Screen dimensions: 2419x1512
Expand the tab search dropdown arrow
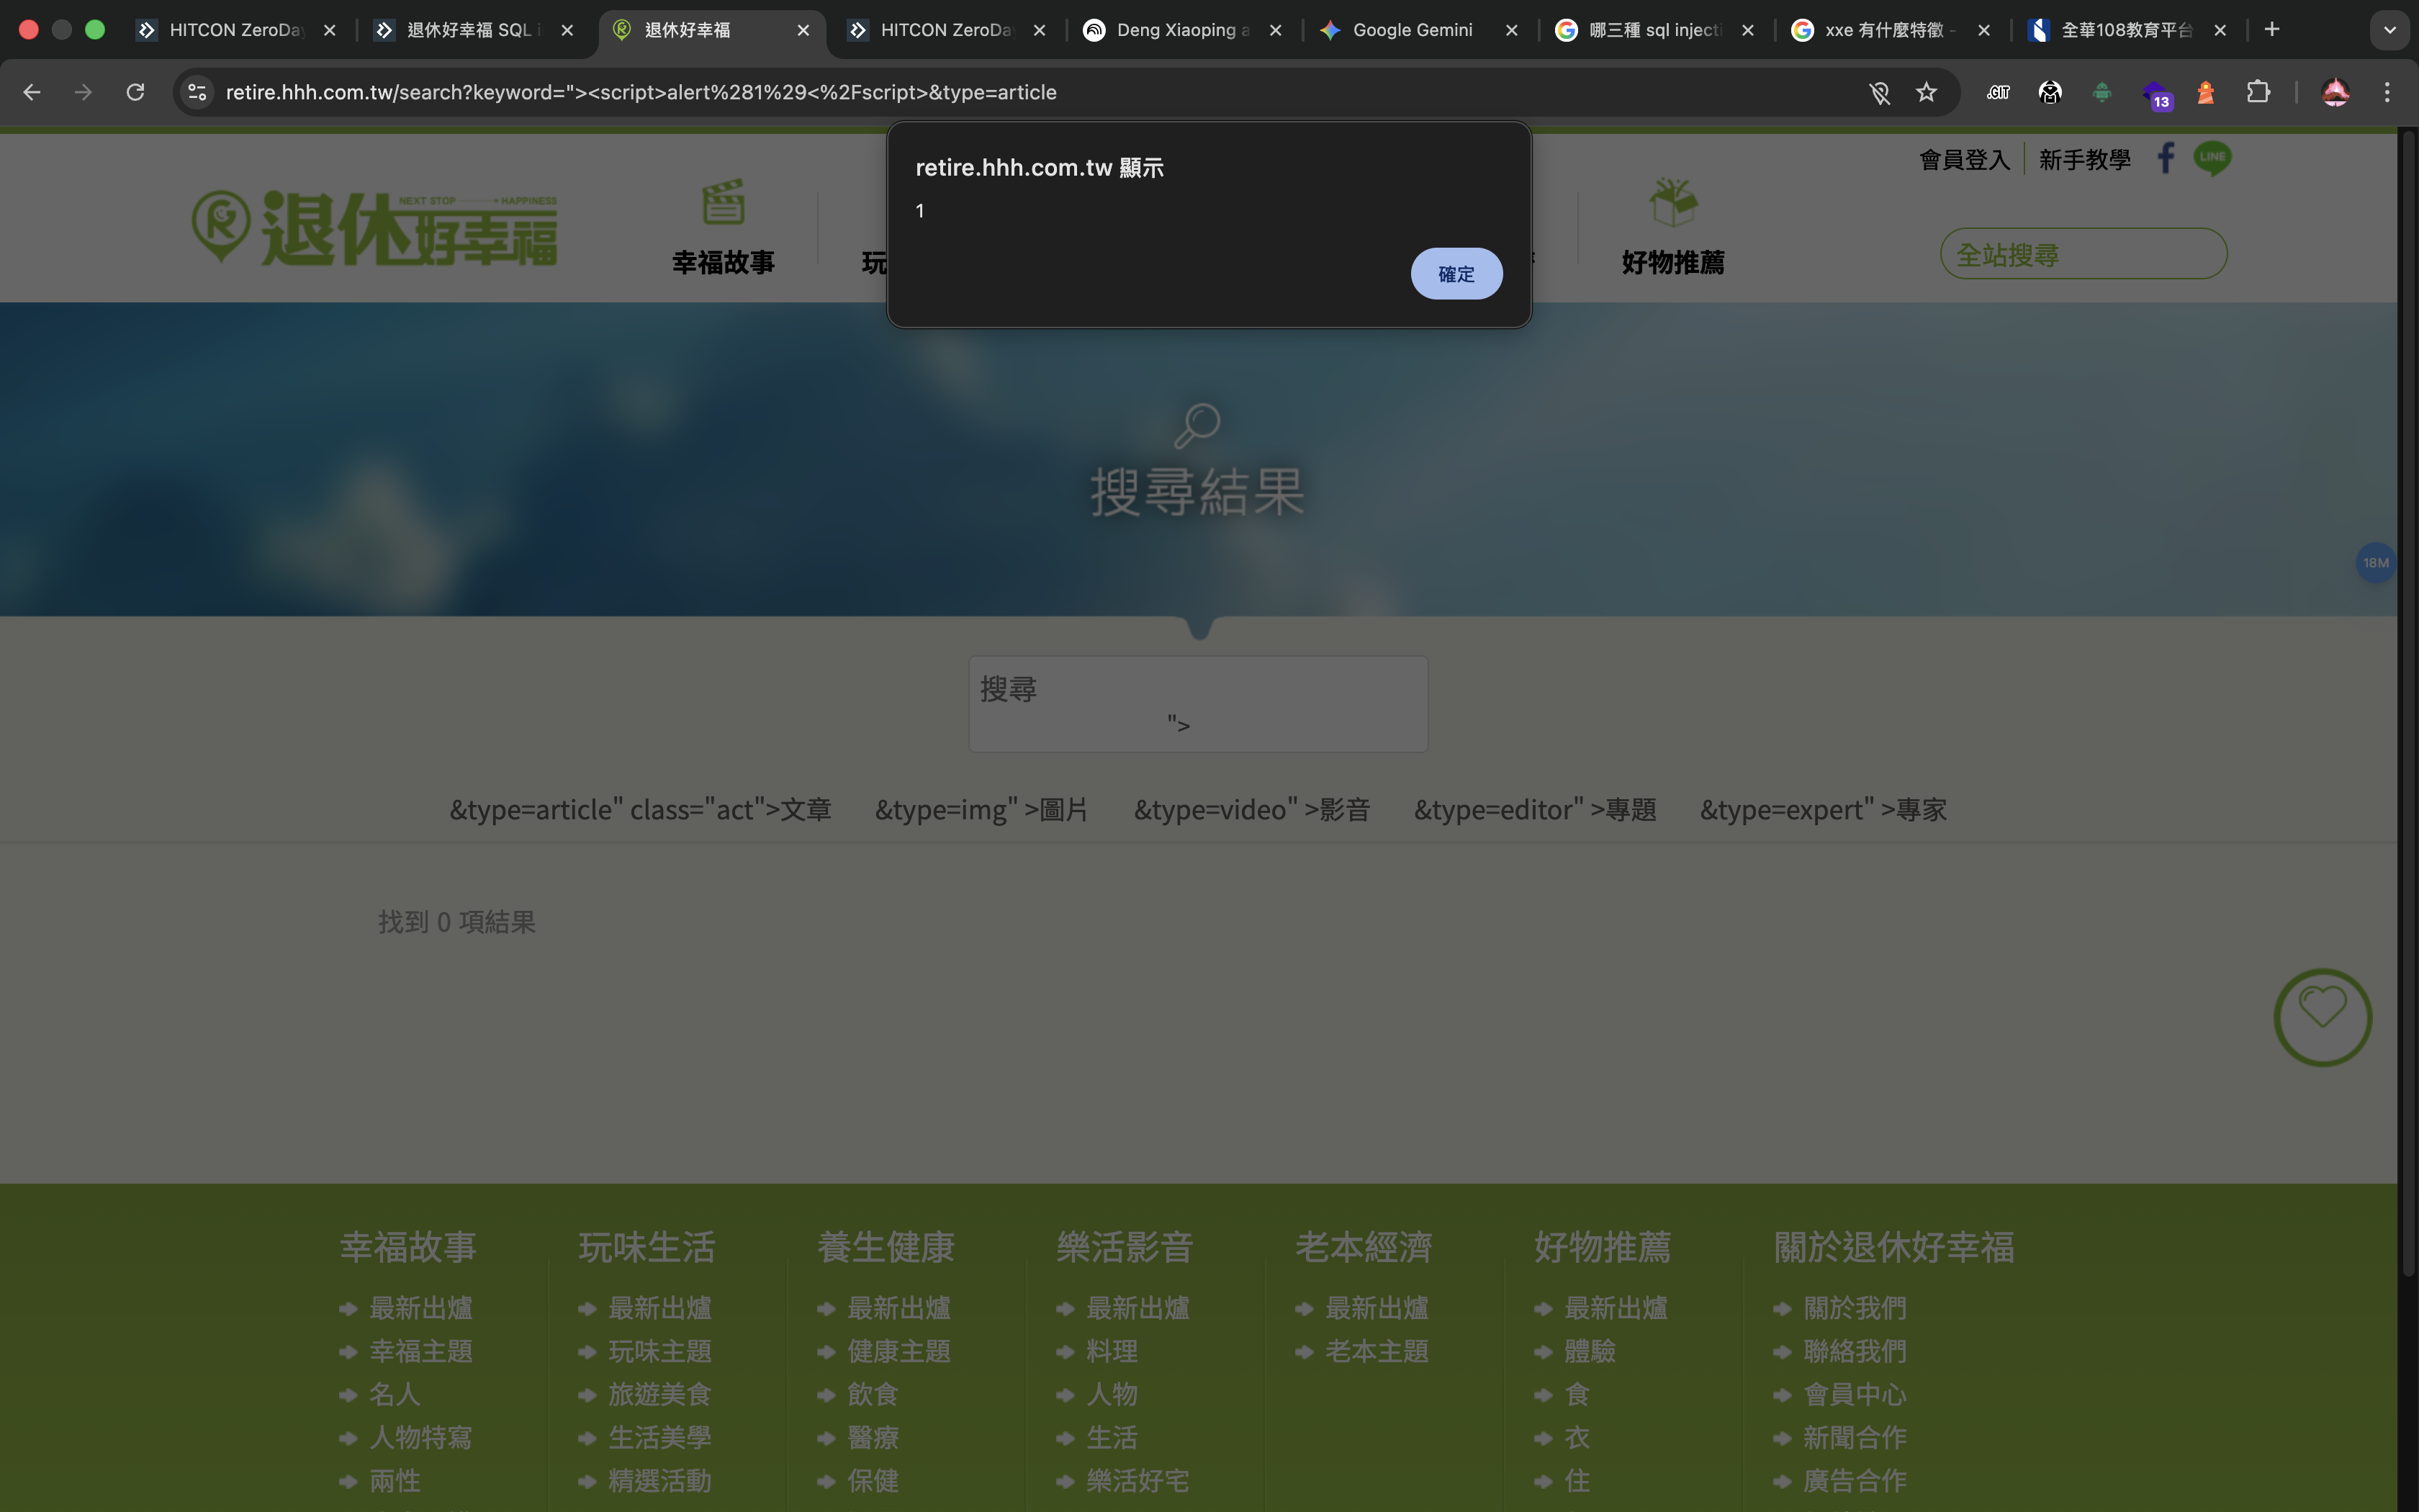[2389, 30]
